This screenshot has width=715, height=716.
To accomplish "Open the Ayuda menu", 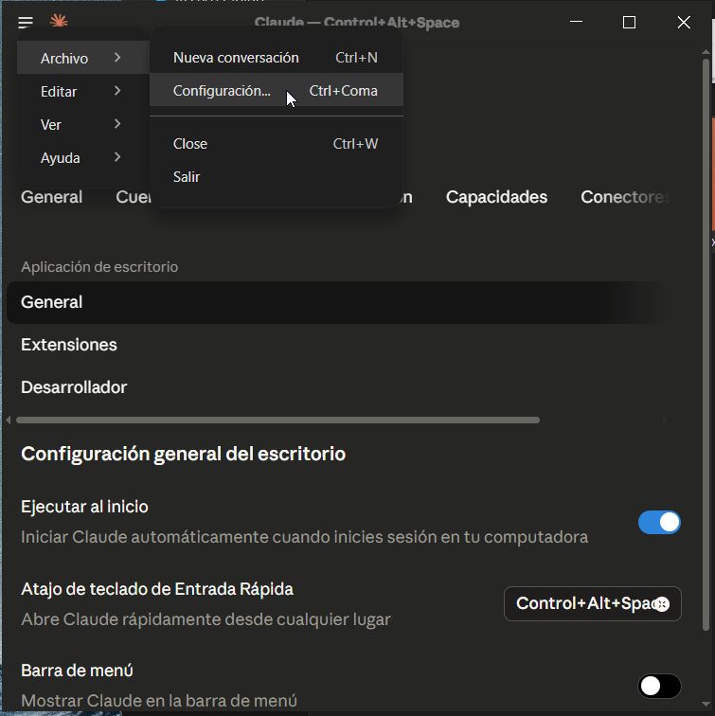I will click(82, 157).
